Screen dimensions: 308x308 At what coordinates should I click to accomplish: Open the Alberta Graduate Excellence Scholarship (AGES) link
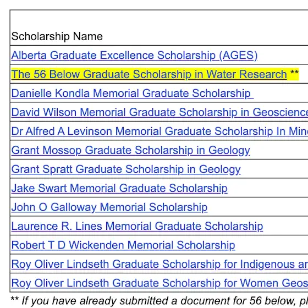coord(134,55)
